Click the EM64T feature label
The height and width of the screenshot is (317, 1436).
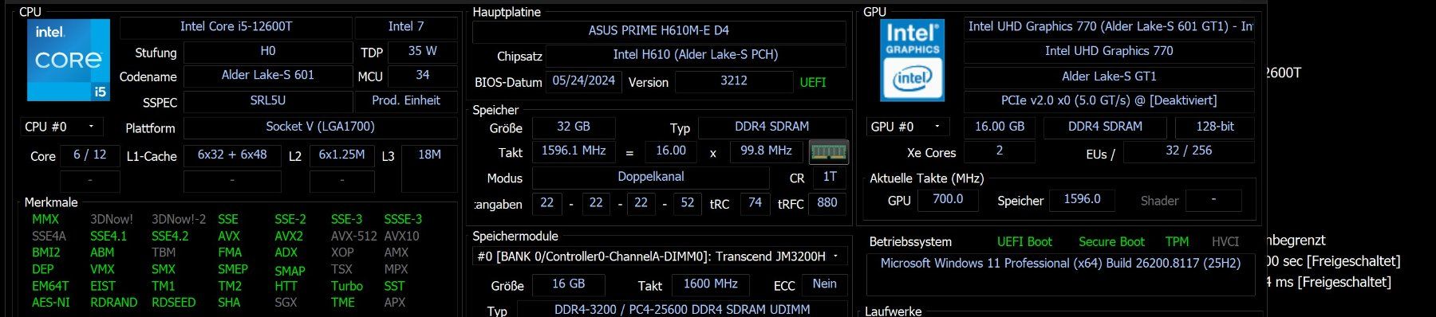point(50,286)
